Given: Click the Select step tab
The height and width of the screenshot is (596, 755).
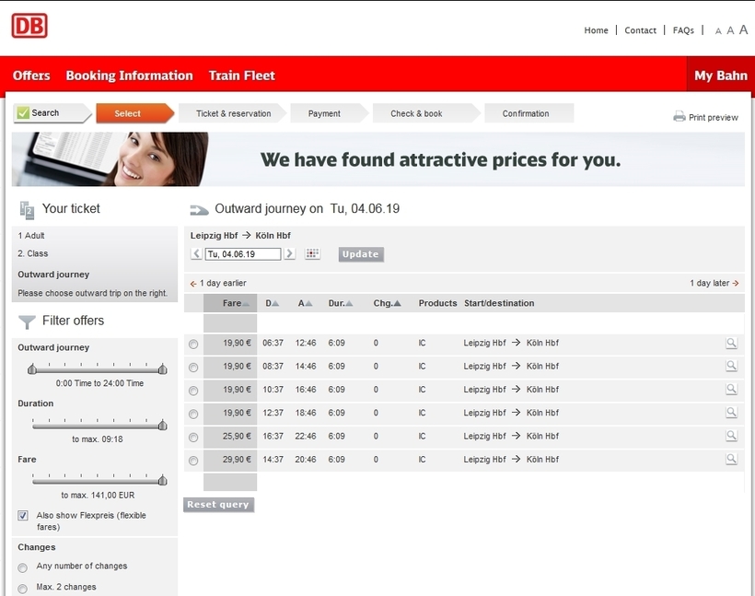Looking at the screenshot, I should coord(134,113).
